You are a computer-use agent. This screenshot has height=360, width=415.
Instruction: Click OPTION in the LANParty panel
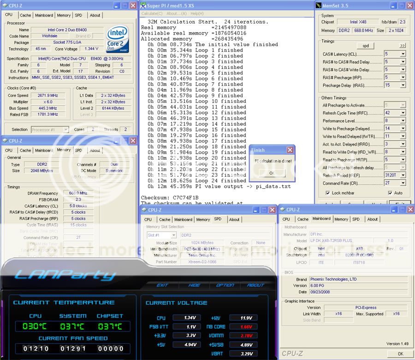click(x=225, y=285)
